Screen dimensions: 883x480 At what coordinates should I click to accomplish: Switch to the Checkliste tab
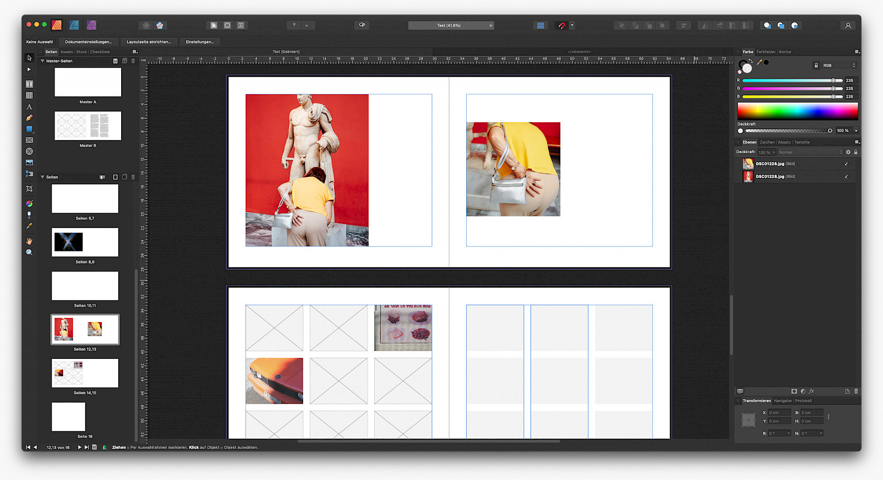[x=100, y=52]
